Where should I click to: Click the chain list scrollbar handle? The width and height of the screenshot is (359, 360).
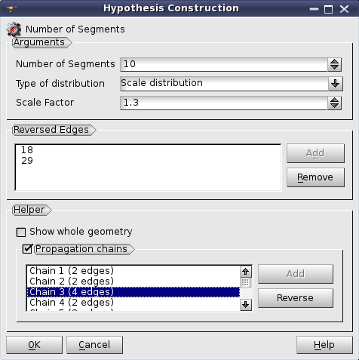pyautogui.click(x=245, y=282)
